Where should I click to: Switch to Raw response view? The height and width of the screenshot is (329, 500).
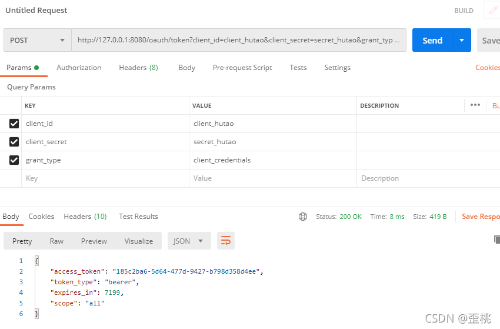[x=56, y=241]
